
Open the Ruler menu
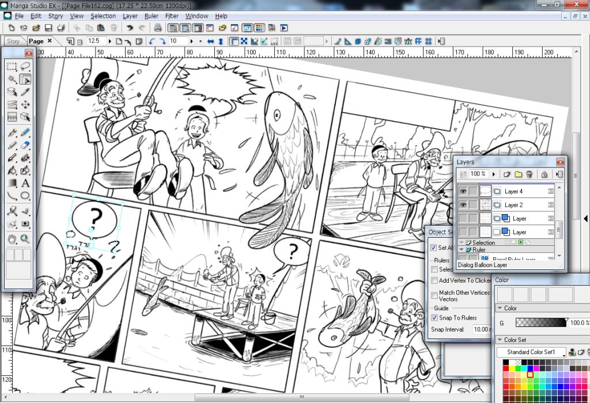152,16
